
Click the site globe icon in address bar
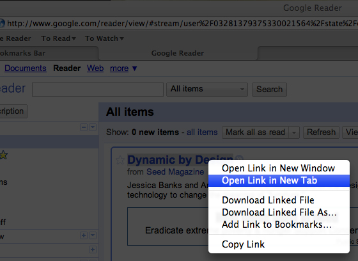tap(2, 23)
